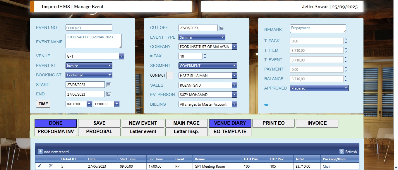Decrease T. ITEM with spinner down arrow

(346, 52)
